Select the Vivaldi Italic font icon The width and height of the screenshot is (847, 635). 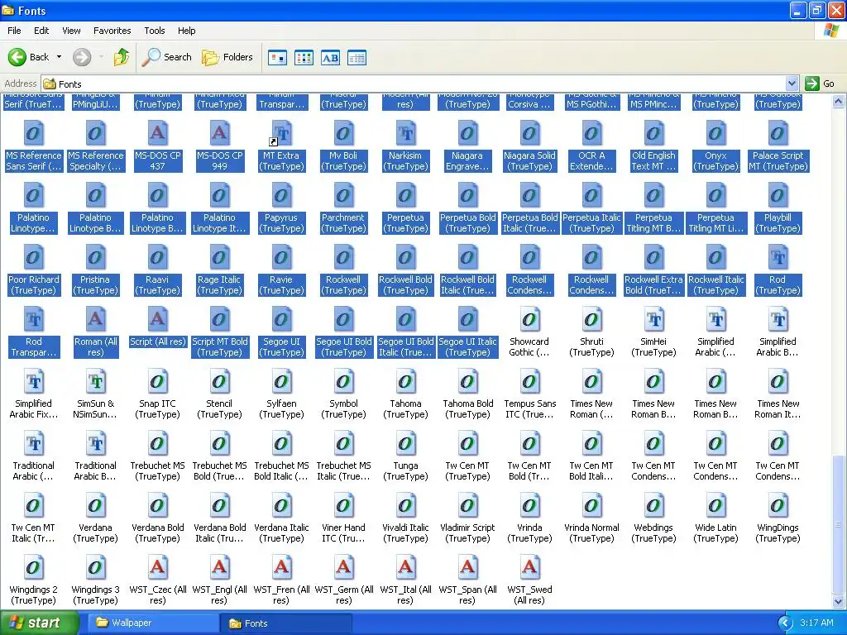(405, 506)
